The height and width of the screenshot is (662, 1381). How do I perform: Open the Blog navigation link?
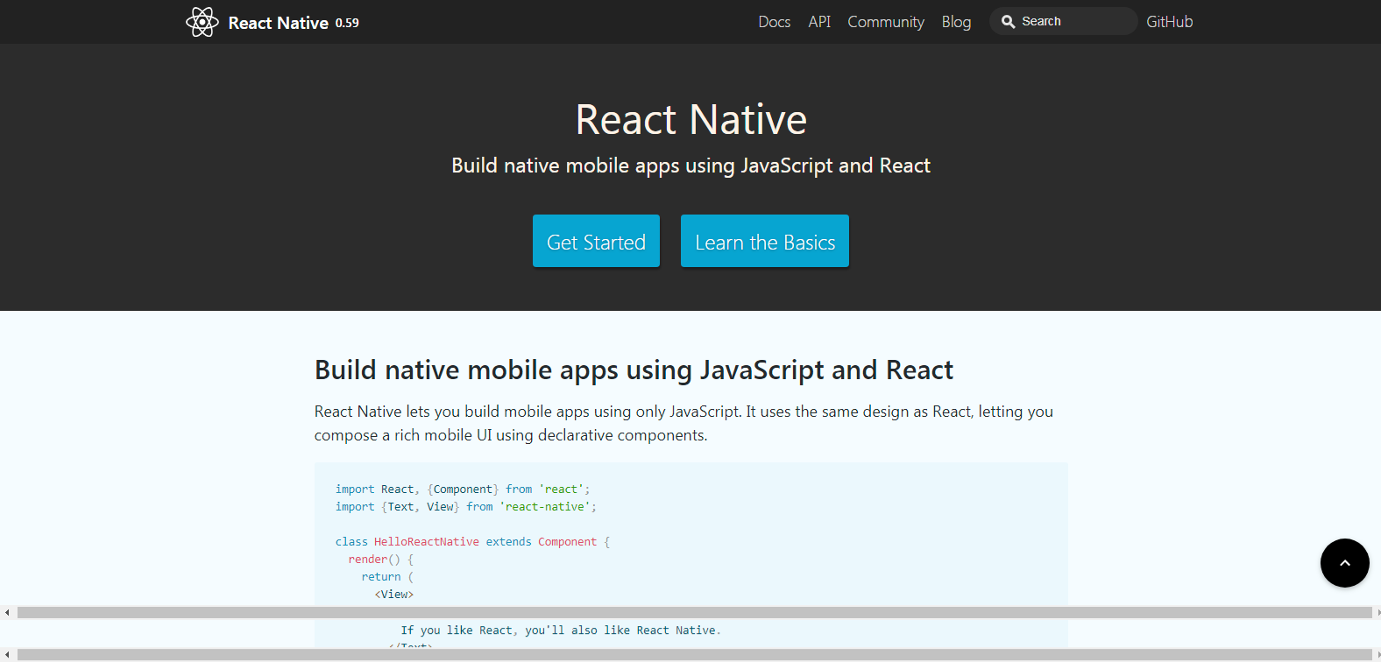pyautogui.click(x=956, y=22)
